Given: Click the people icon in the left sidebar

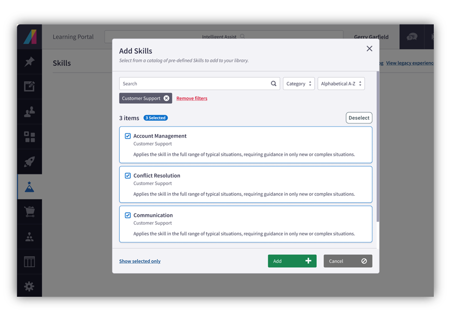Looking at the screenshot, I should tap(29, 112).
